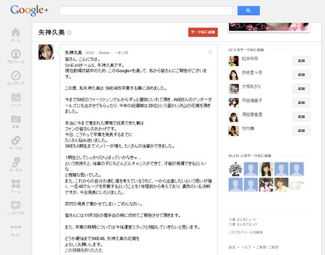Click the post author profile photo
The width and height of the screenshot is (325, 255).
(46, 52)
